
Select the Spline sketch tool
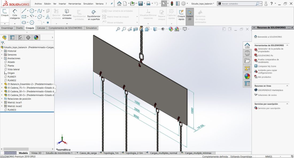40,11
